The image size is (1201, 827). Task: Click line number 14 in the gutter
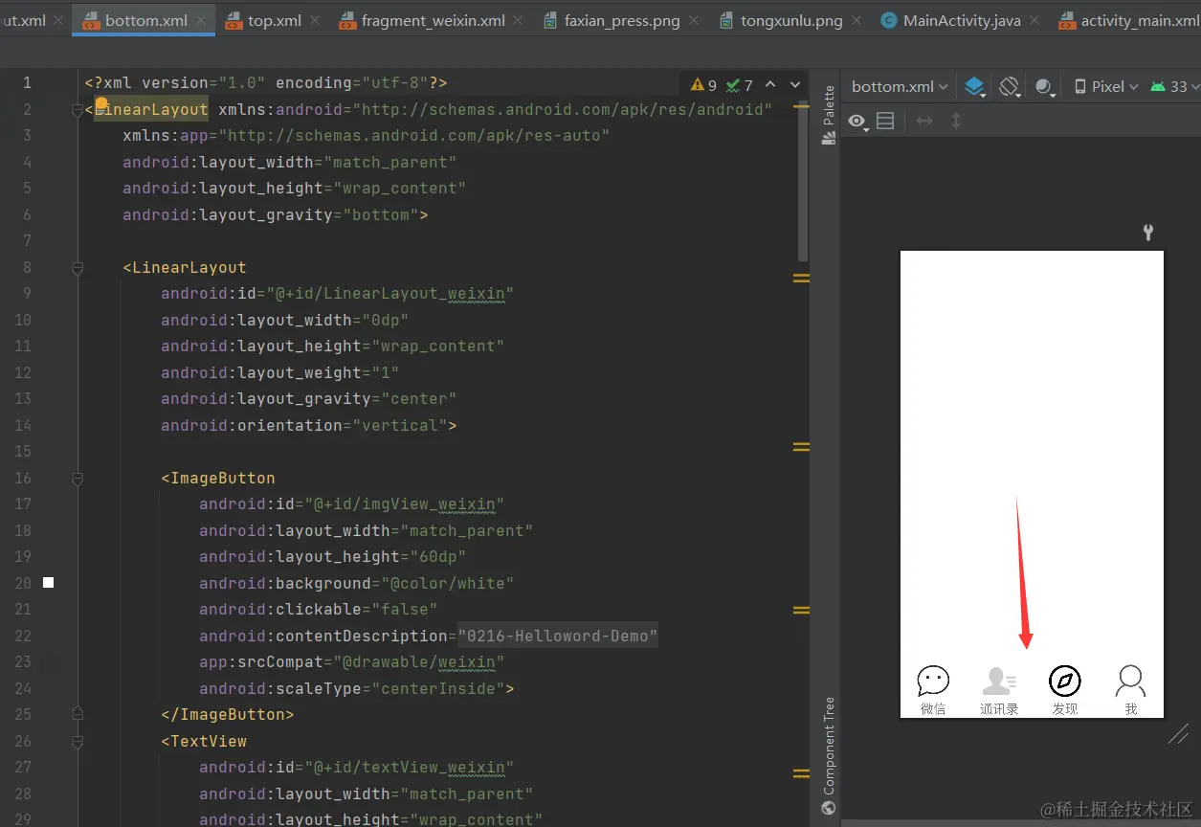click(x=23, y=425)
